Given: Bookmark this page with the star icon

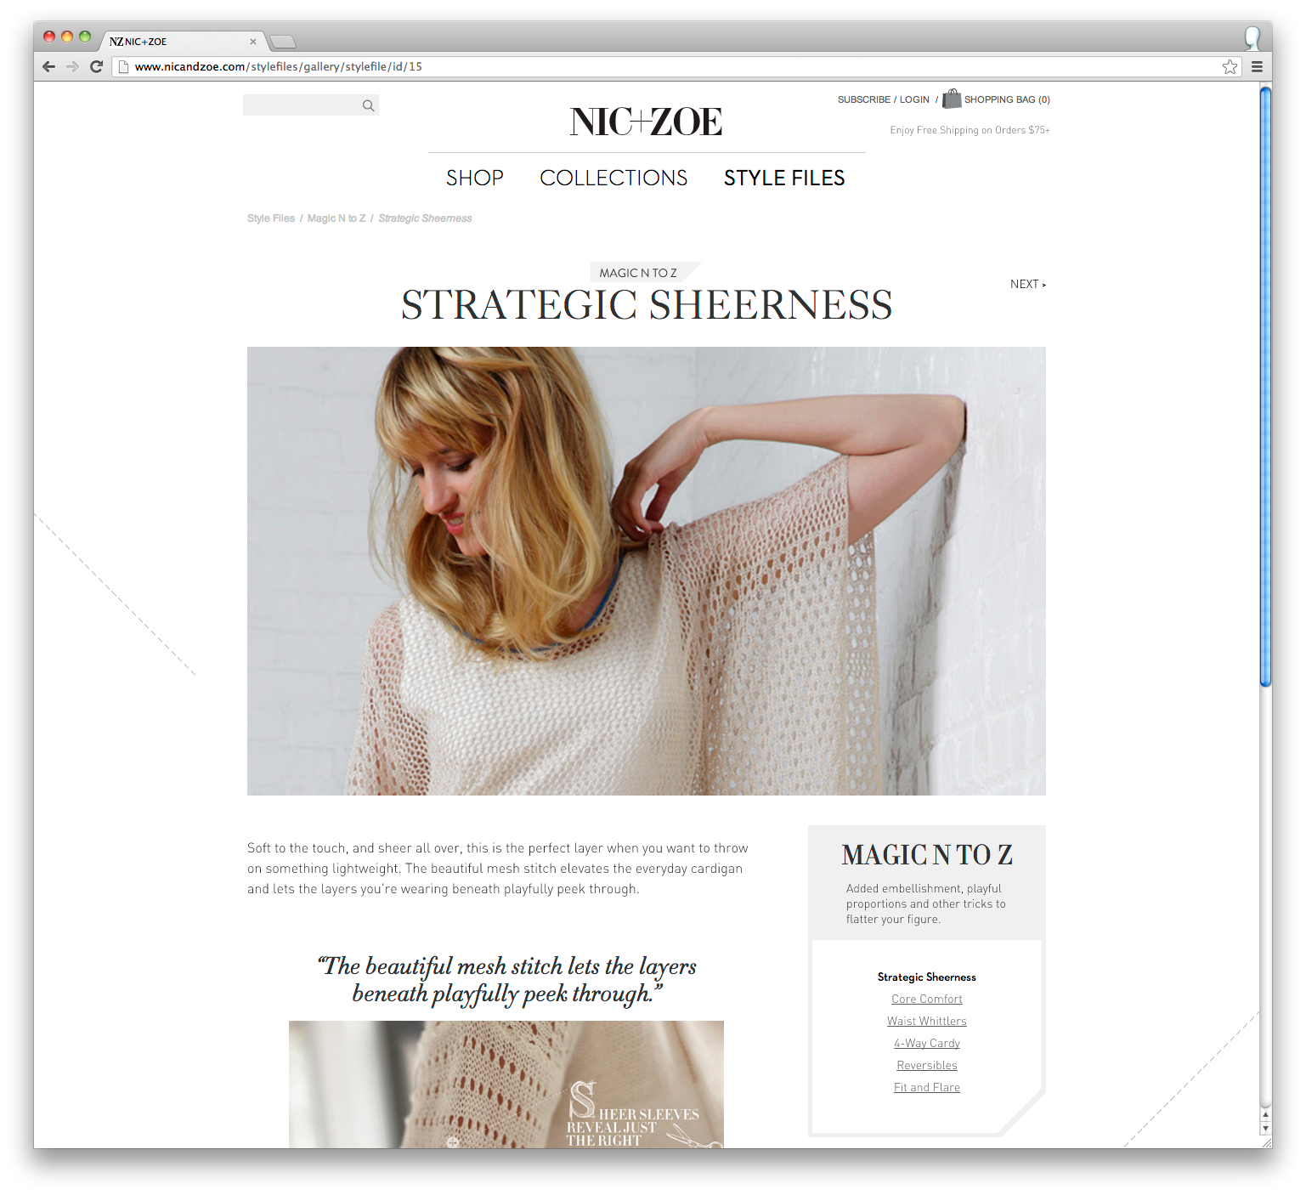Looking at the screenshot, I should [x=1230, y=66].
